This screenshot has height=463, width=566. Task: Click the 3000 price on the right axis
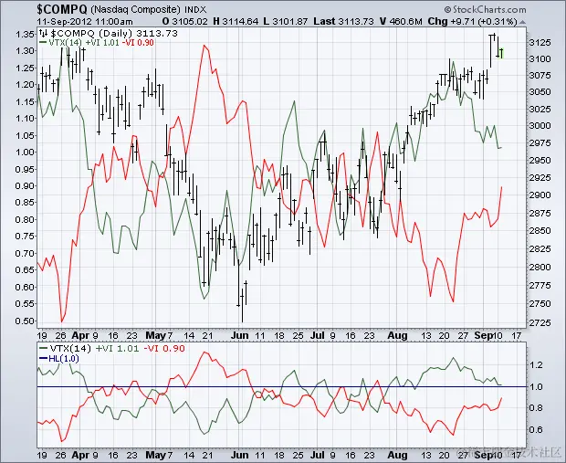click(540, 125)
